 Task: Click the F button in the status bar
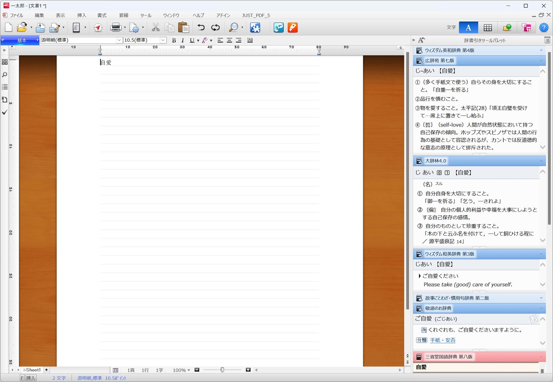point(22,378)
